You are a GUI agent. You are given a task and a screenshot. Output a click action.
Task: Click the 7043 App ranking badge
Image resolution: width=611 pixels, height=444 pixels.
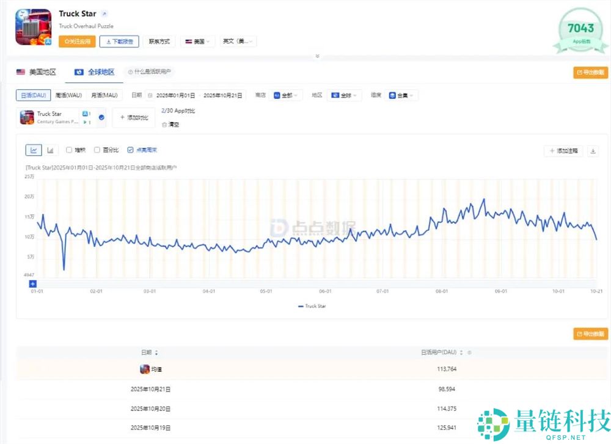click(x=580, y=27)
